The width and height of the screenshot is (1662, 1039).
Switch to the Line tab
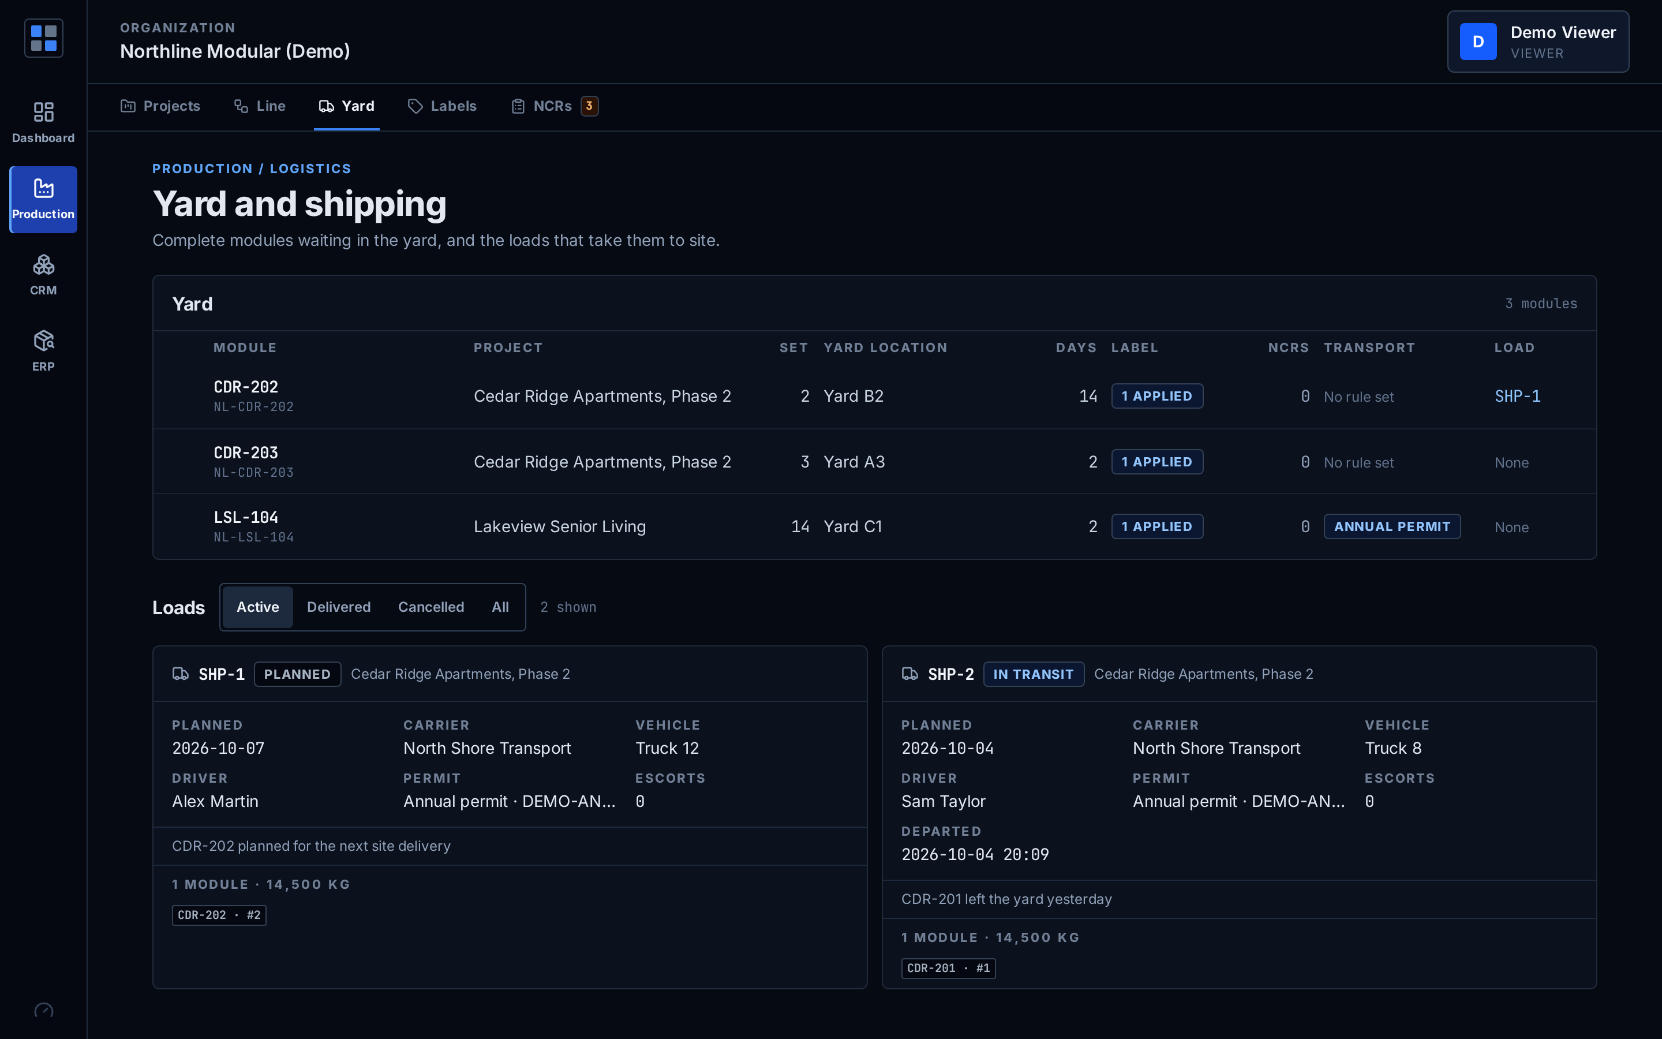point(260,106)
